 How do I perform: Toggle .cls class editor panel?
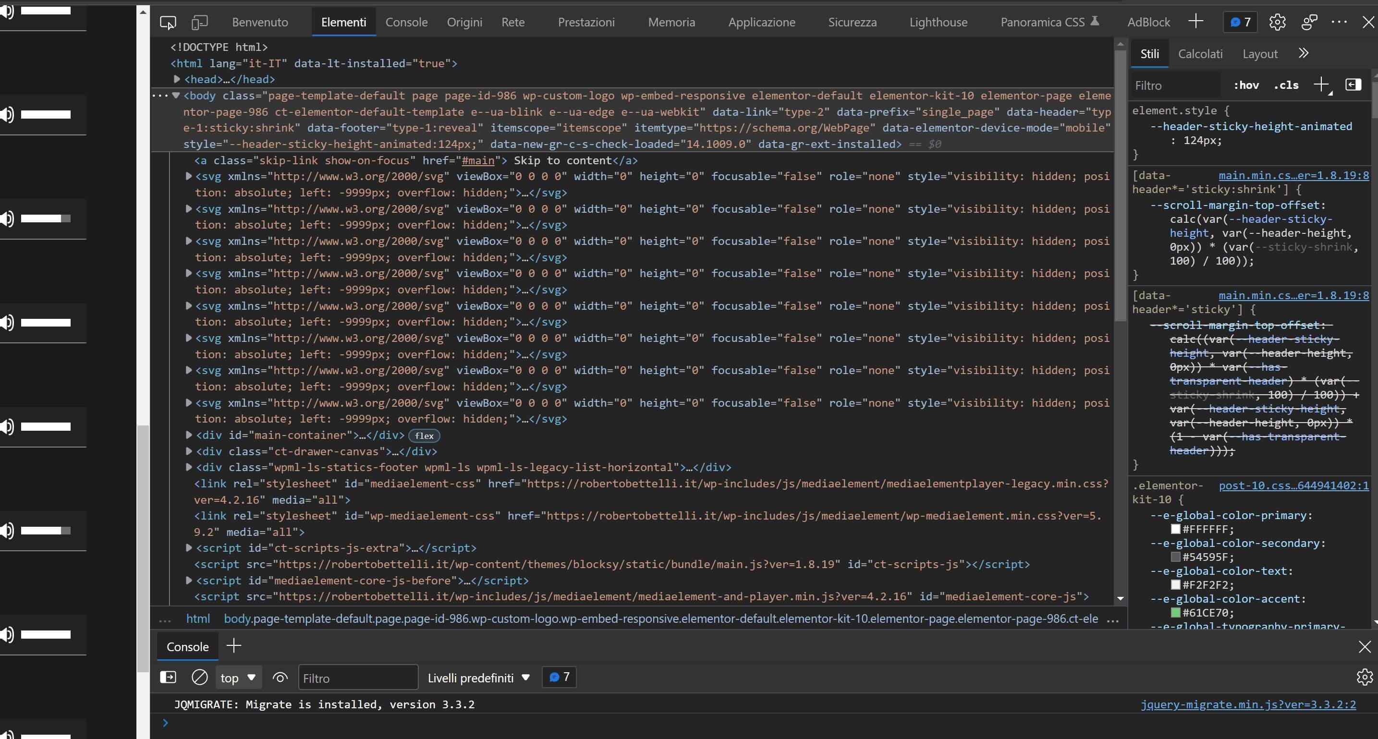pyautogui.click(x=1286, y=85)
